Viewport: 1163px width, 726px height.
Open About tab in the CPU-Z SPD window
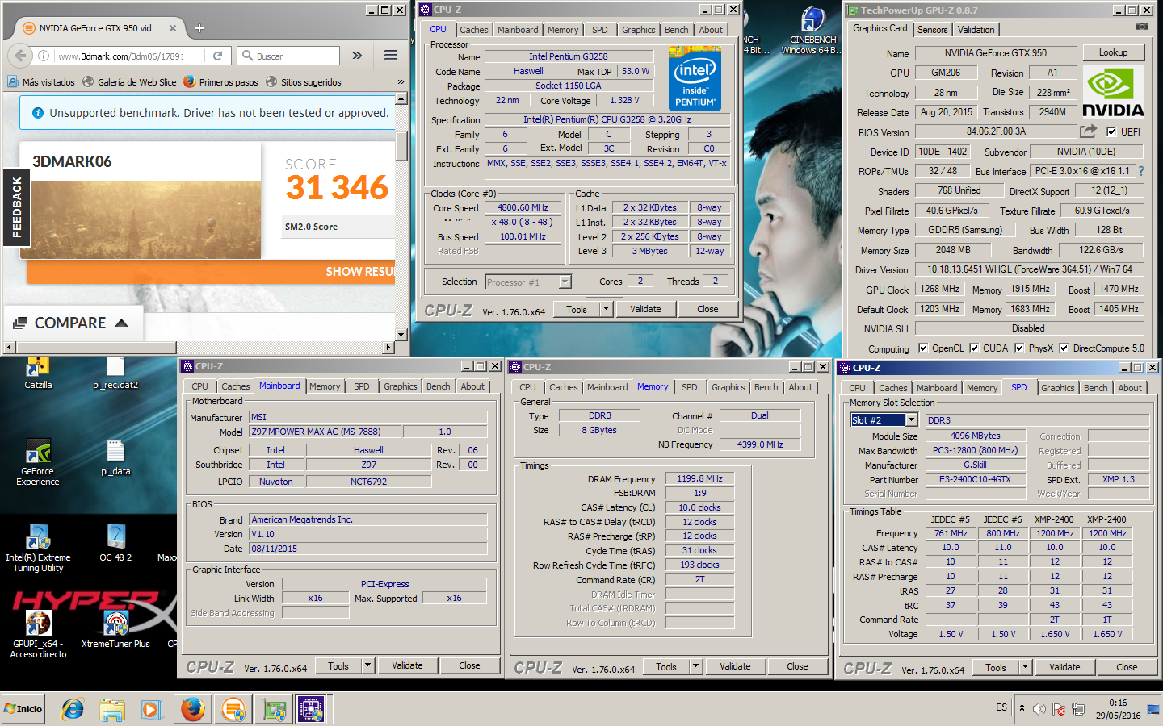click(1130, 388)
